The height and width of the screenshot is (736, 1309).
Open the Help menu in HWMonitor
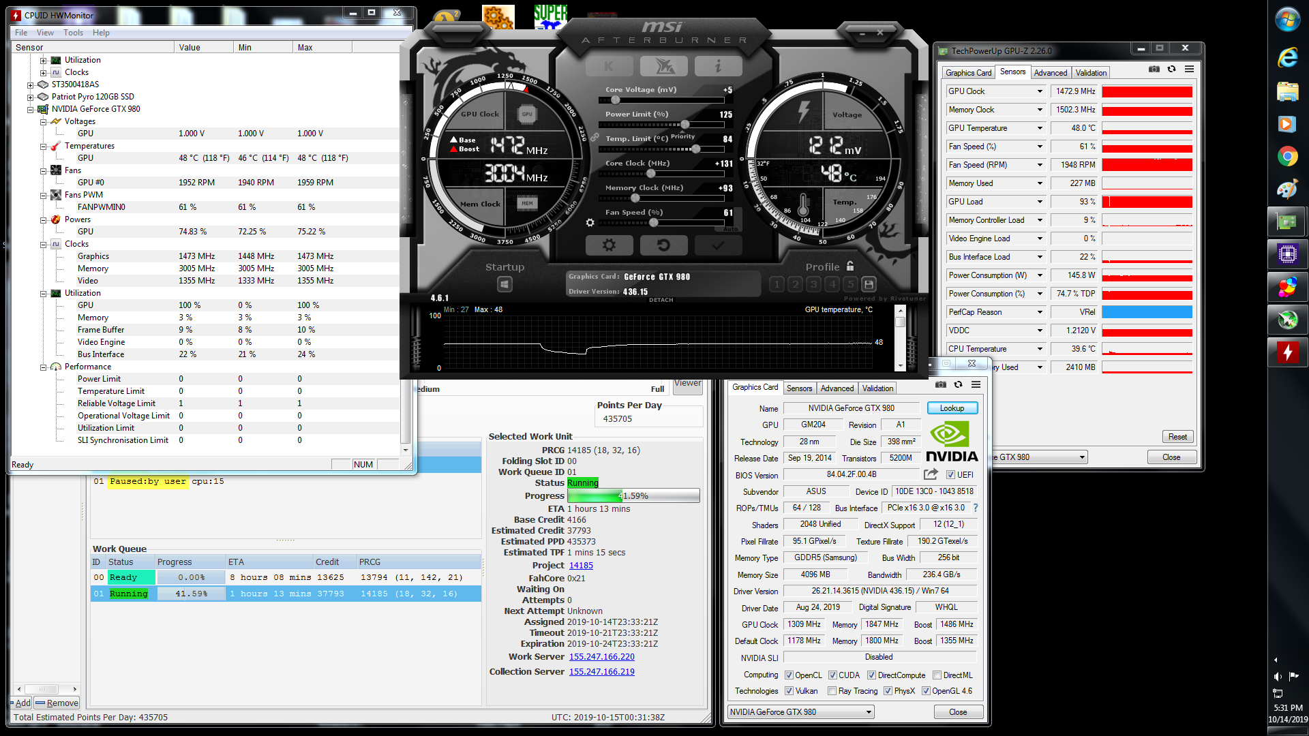pos(101,33)
